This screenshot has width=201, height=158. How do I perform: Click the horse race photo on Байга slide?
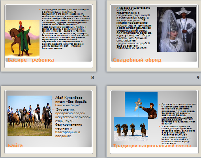30,116
